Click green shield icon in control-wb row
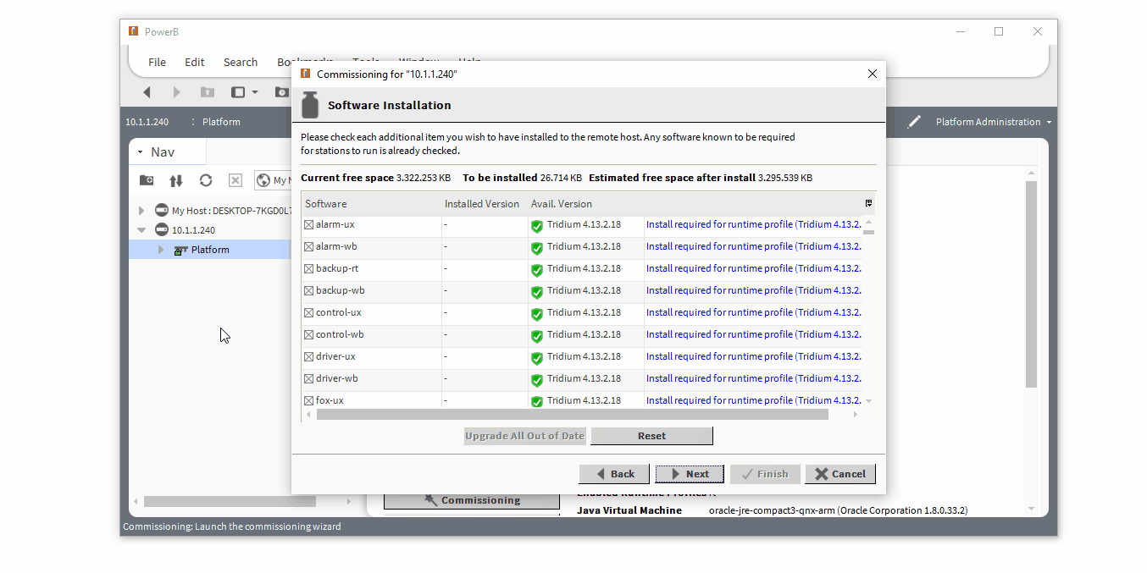The image size is (1147, 573). 537,336
